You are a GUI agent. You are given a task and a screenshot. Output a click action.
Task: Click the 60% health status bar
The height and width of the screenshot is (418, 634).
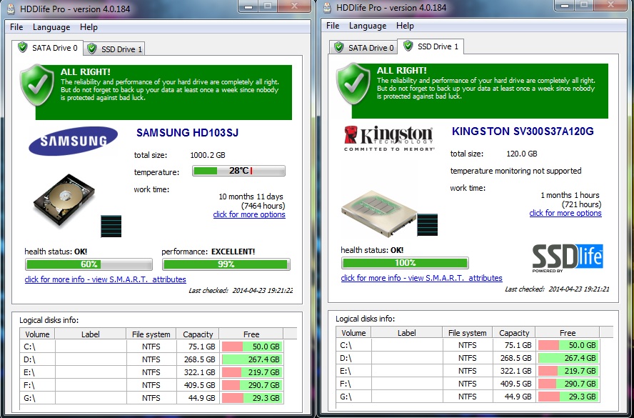(89, 264)
